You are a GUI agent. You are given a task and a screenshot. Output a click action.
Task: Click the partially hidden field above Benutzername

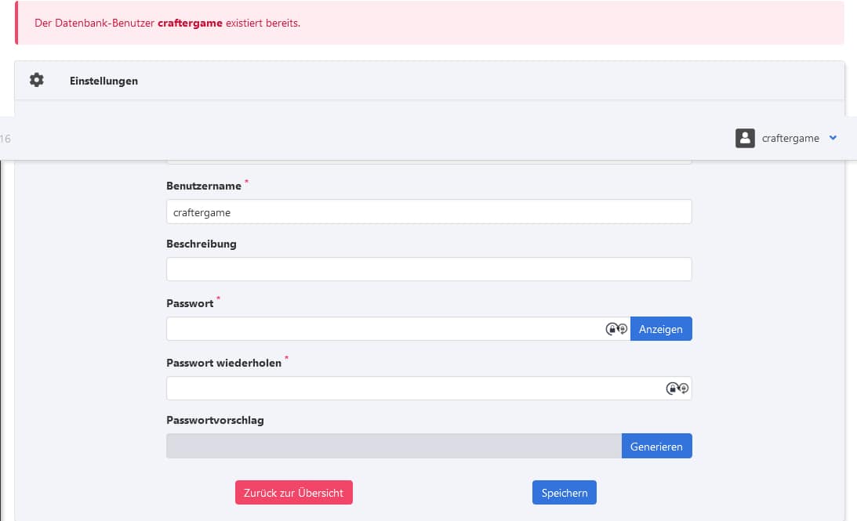tap(428, 161)
